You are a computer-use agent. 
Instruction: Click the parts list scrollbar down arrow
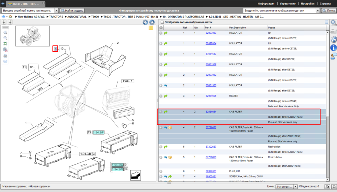click(x=328, y=179)
